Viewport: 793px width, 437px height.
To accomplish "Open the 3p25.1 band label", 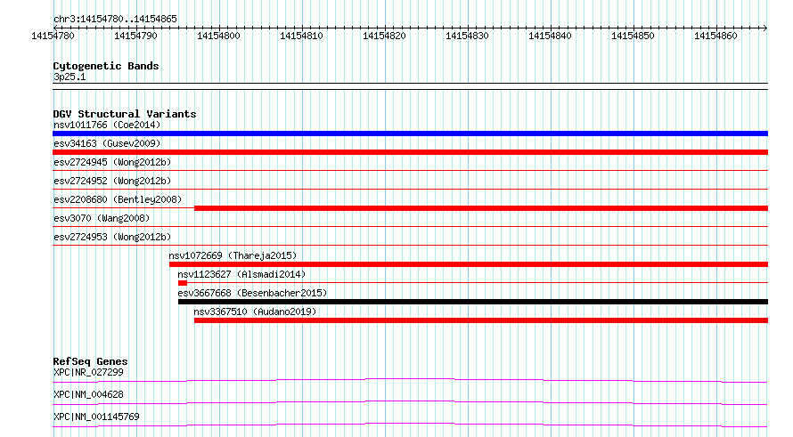I will (x=69, y=77).
